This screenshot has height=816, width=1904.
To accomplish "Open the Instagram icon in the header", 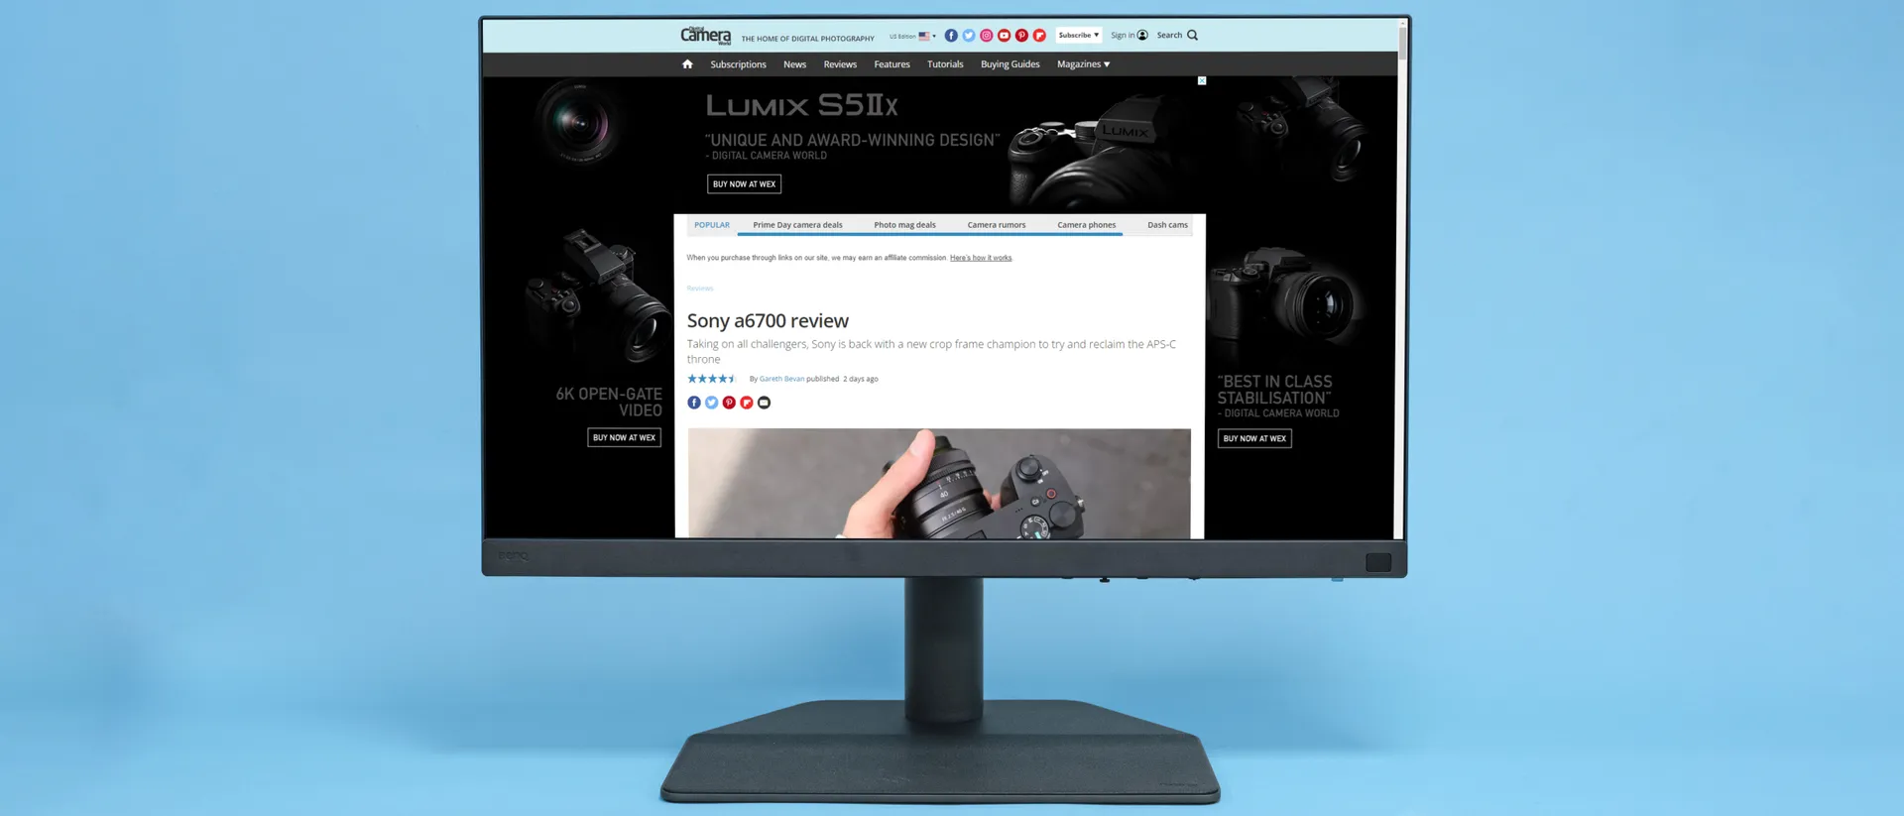I will tap(986, 36).
